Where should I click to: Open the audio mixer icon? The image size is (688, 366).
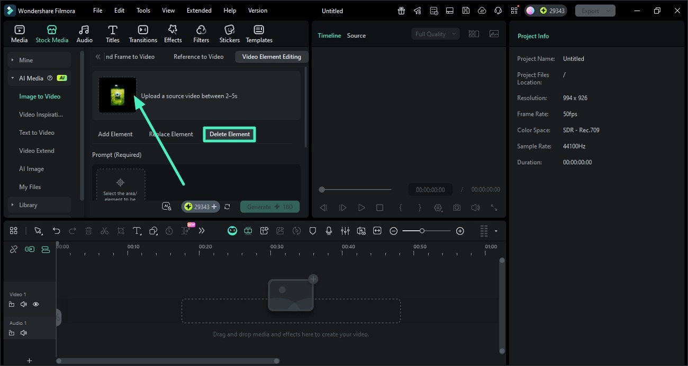pyautogui.click(x=345, y=231)
